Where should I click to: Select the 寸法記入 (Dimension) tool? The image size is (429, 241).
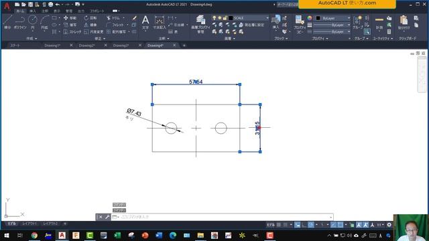160,22
